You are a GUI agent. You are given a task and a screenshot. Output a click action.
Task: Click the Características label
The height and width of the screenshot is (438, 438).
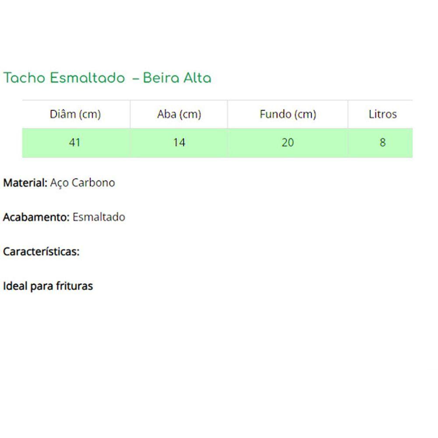41,251
